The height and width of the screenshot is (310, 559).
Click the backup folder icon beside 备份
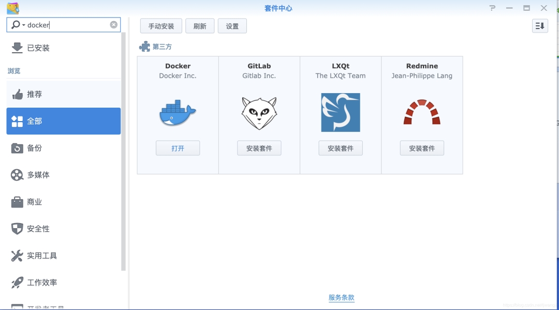[17, 148]
